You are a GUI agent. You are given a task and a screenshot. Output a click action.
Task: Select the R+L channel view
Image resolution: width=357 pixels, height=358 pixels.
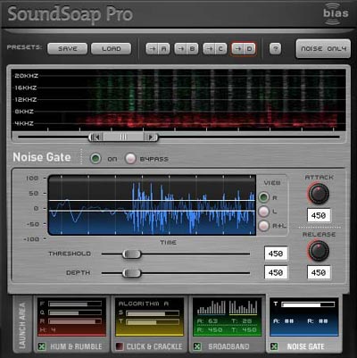point(263,226)
